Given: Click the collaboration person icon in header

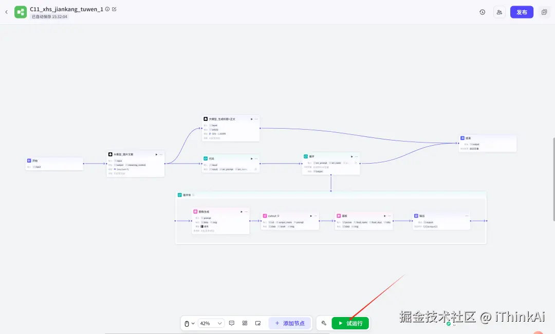Looking at the screenshot, I should (x=499, y=11).
